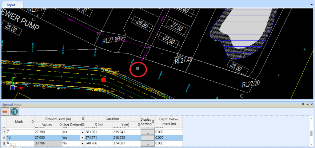Select row 9 header in the table
The width and height of the screenshot is (315, 148).
[x=4, y=143]
